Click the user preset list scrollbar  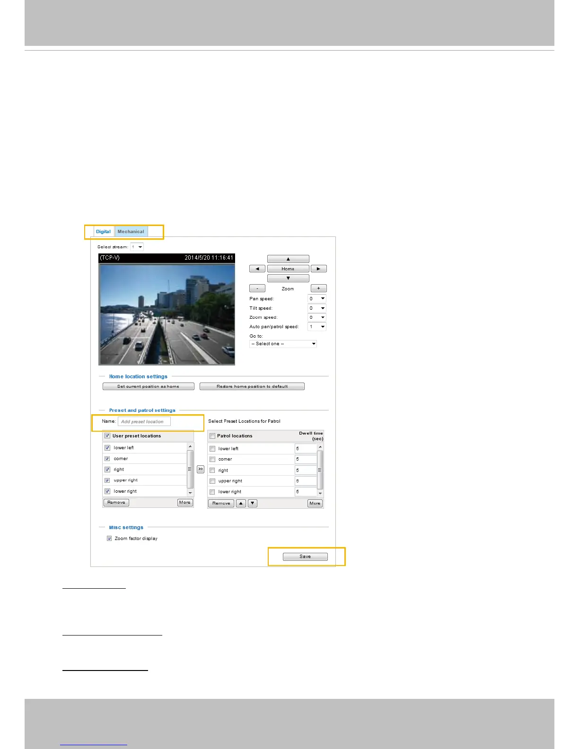coord(191,469)
